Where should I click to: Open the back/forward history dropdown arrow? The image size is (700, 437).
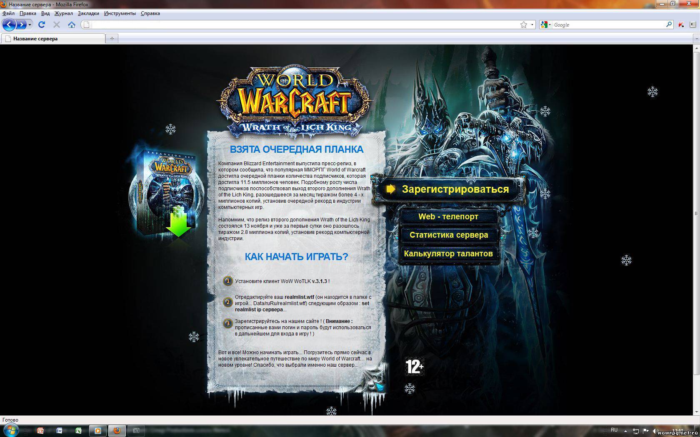pyautogui.click(x=30, y=25)
